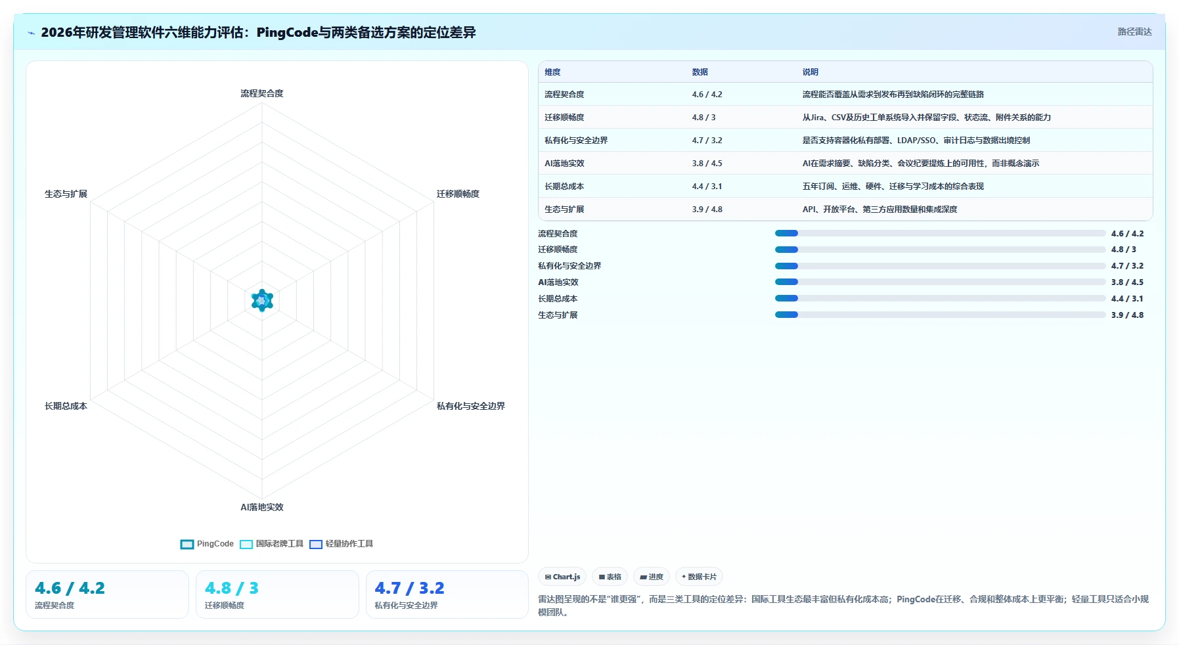Click the 生态与扩展 axis label on radar chart
Image resolution: width=1179 pixels, height=645 pixels.
pos(66,194)
